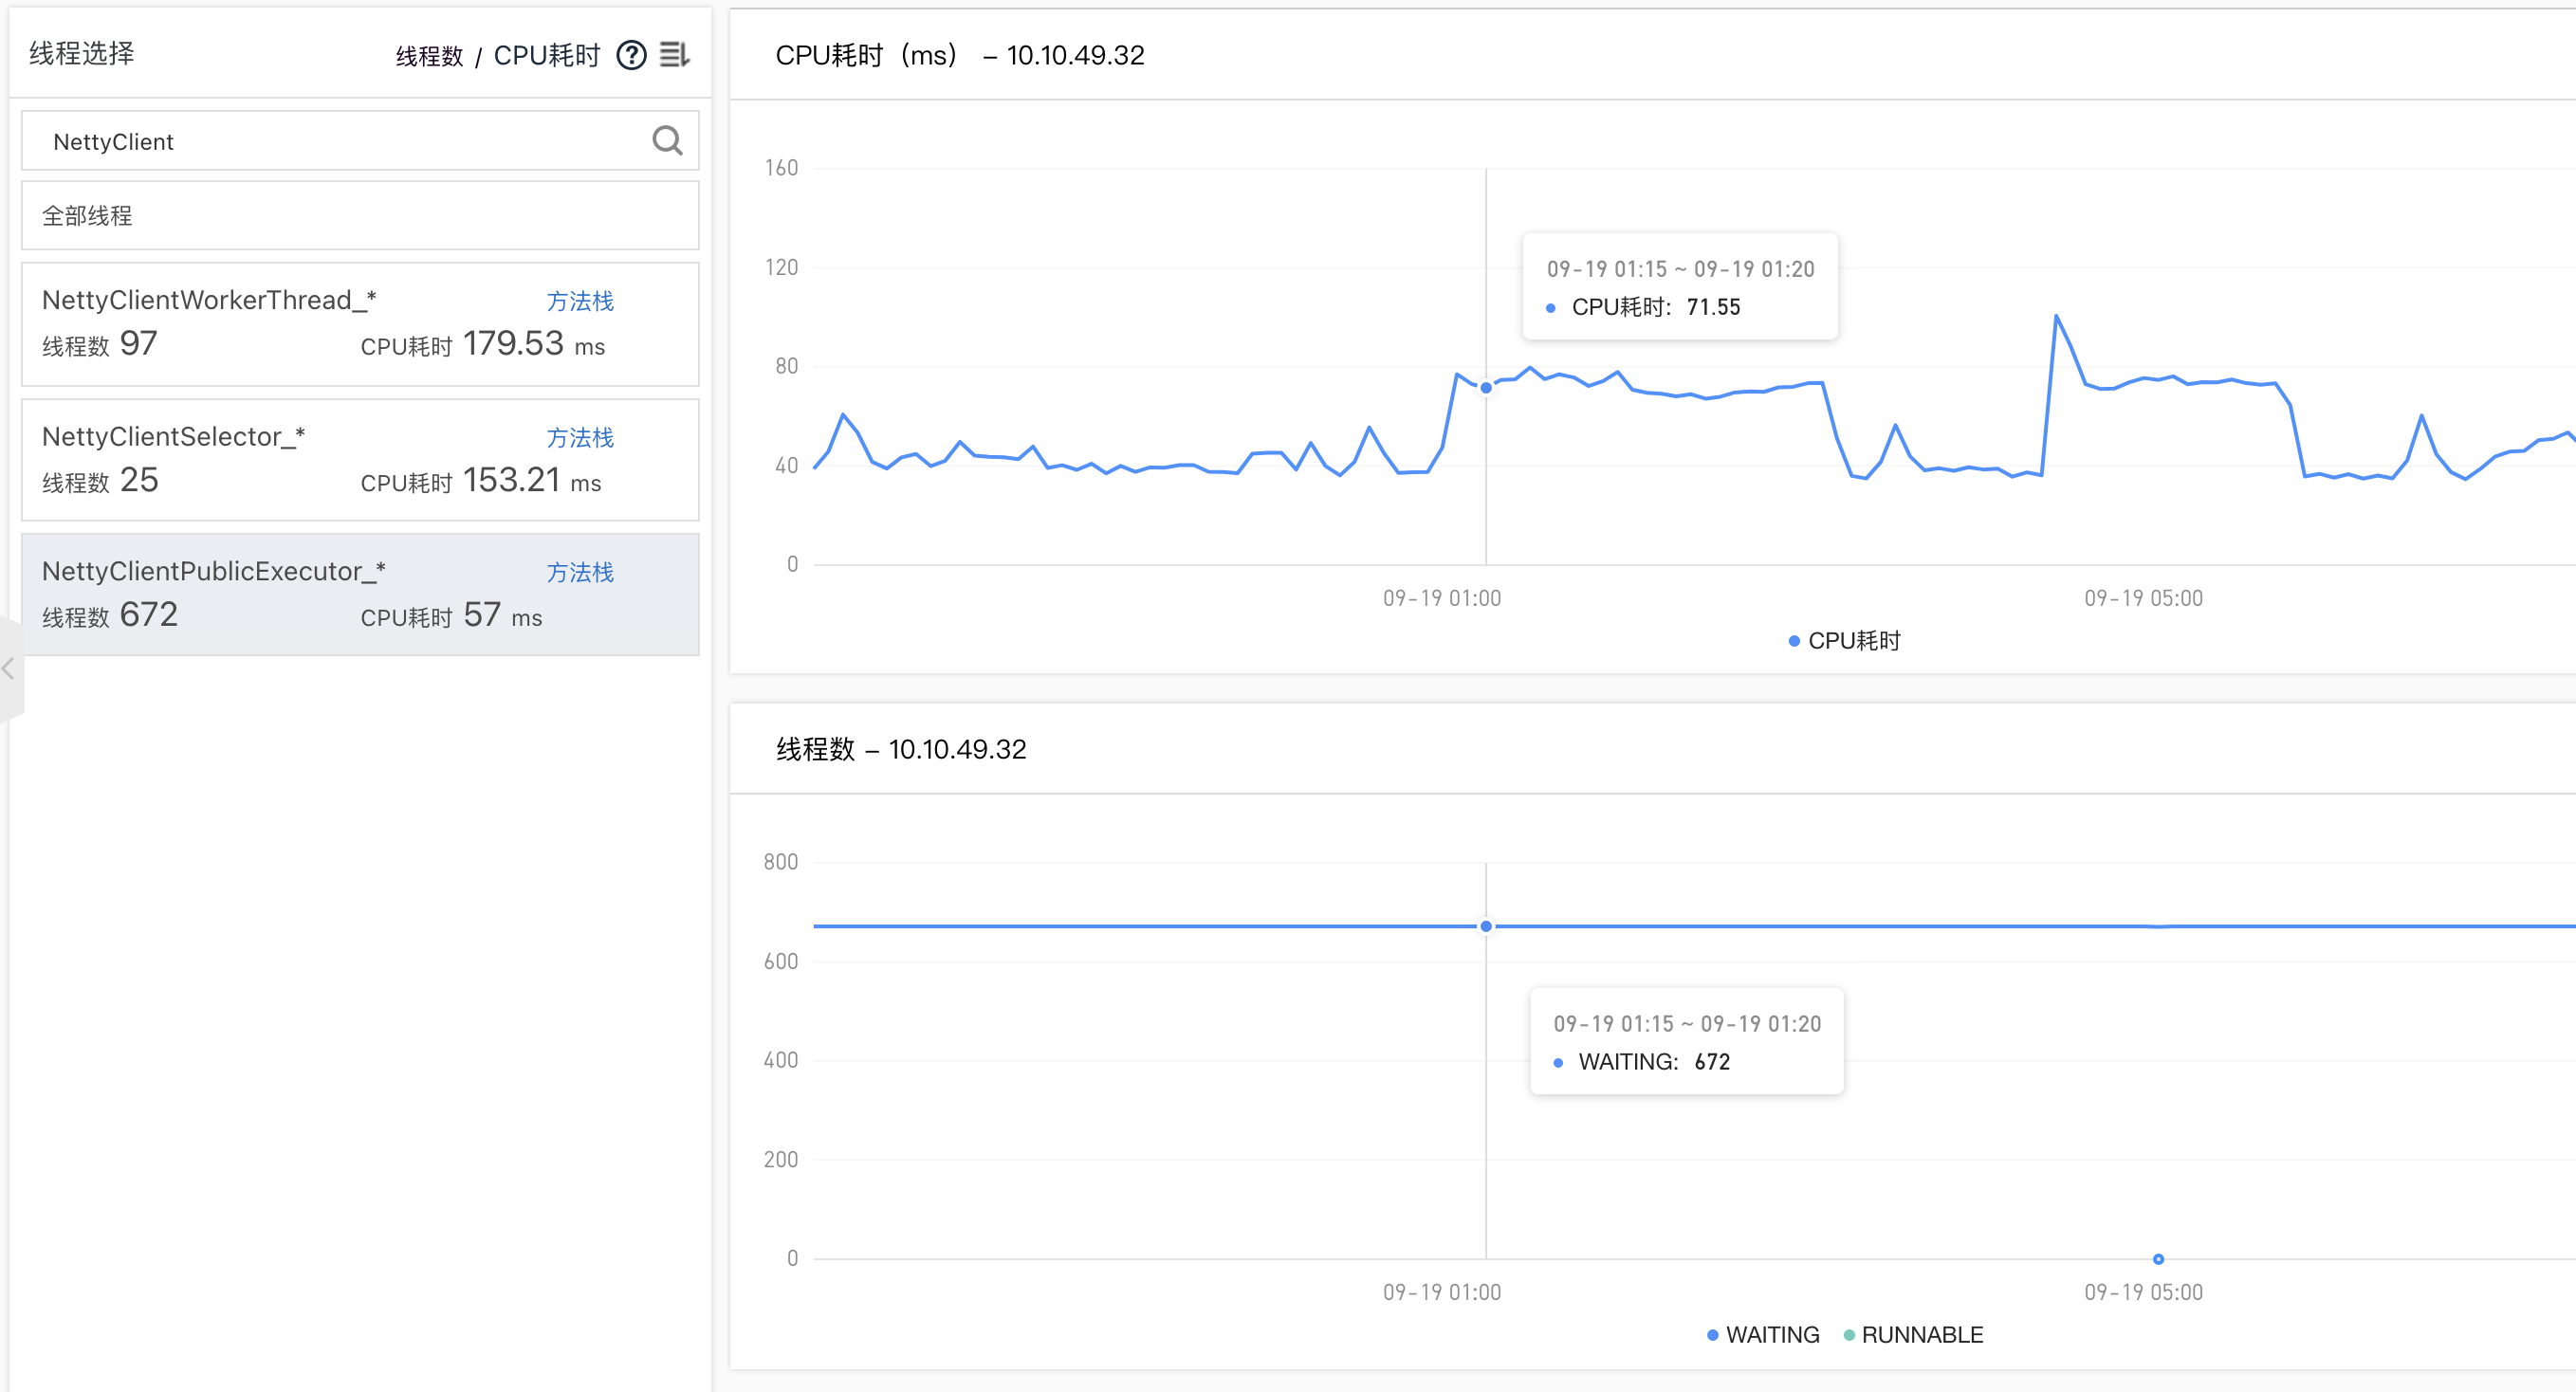Click the sort order icon
Viewport: 2576px width, 1392px height.
pos(675,55)
